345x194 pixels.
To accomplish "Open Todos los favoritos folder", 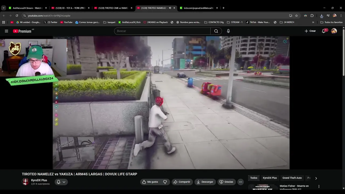I will (x=331, y=22).
